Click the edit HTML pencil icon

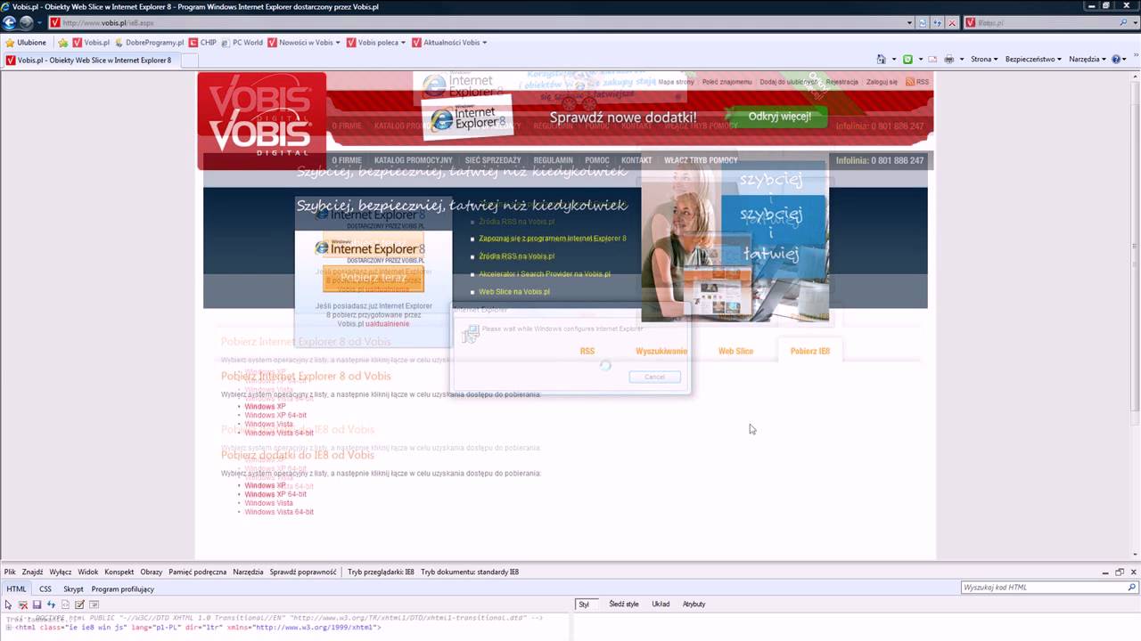pos(79,604)
